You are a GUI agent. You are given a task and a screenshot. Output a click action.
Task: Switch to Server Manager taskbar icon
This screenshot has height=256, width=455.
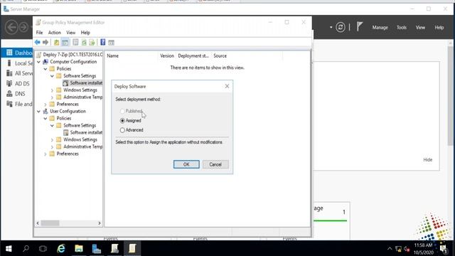pyautogui.click(x=97, y=248)
